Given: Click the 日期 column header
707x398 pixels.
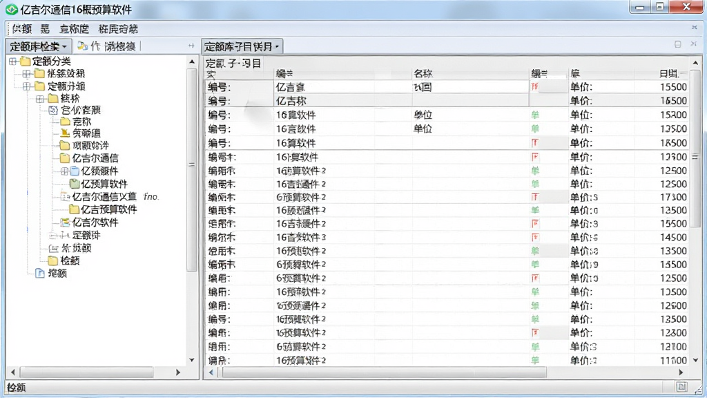Looking at the screenshot, I should (x=669, y=73).
